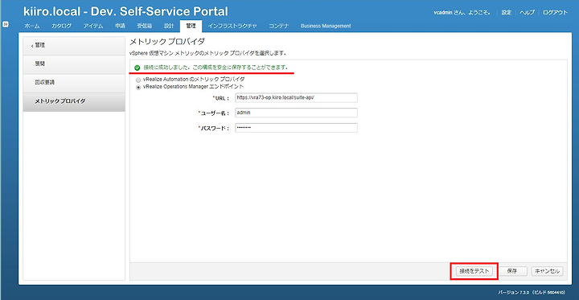Expand the collapsed side panel arrow icon
Screen dimensions: 579x300
point(6,24)
